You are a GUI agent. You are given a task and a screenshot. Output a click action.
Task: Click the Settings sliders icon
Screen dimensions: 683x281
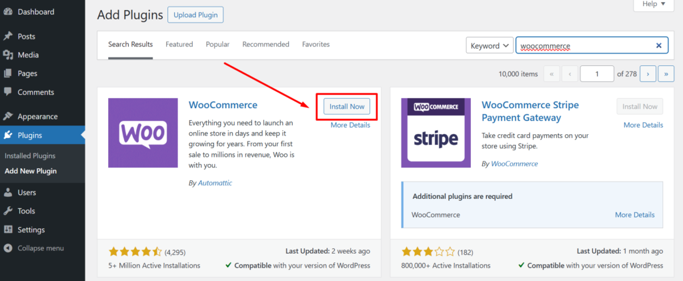coord(8,230)
